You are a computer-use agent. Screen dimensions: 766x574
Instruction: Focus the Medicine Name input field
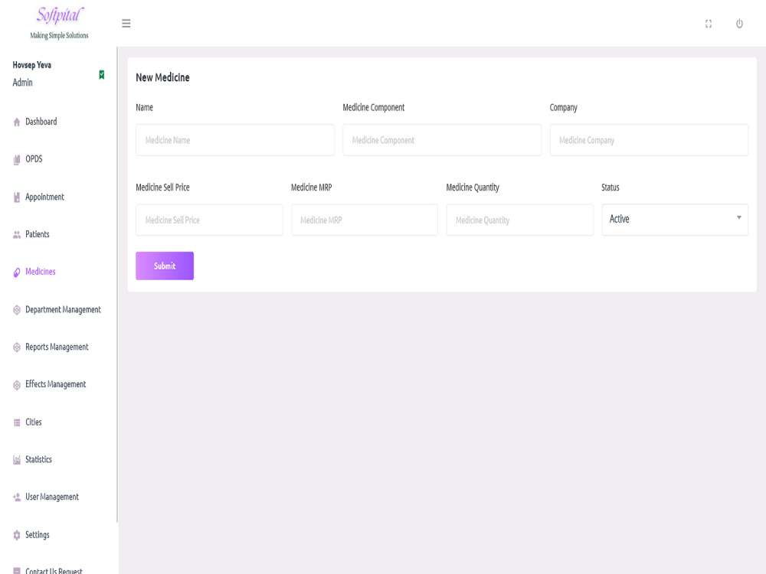235,140
